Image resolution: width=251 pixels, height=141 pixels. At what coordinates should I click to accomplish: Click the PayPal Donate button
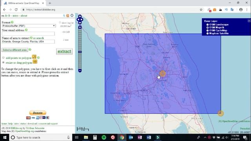[x=38, y=113]
